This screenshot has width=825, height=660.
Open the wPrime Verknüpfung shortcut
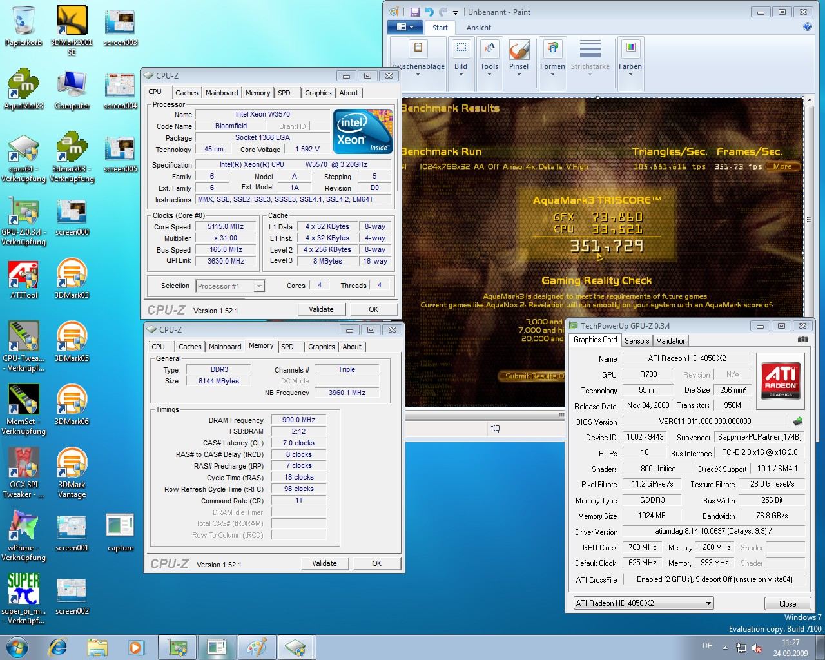pos(23,536)
